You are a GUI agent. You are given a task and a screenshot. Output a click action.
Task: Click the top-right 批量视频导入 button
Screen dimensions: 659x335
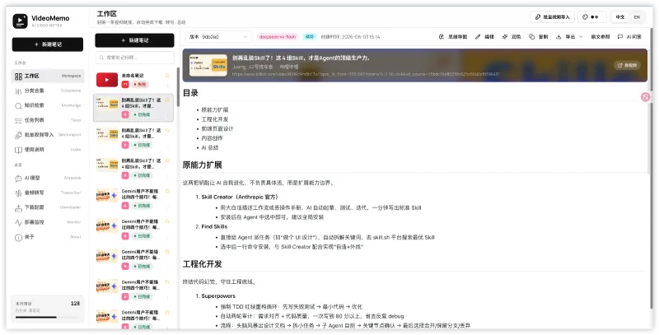(552, 17)
